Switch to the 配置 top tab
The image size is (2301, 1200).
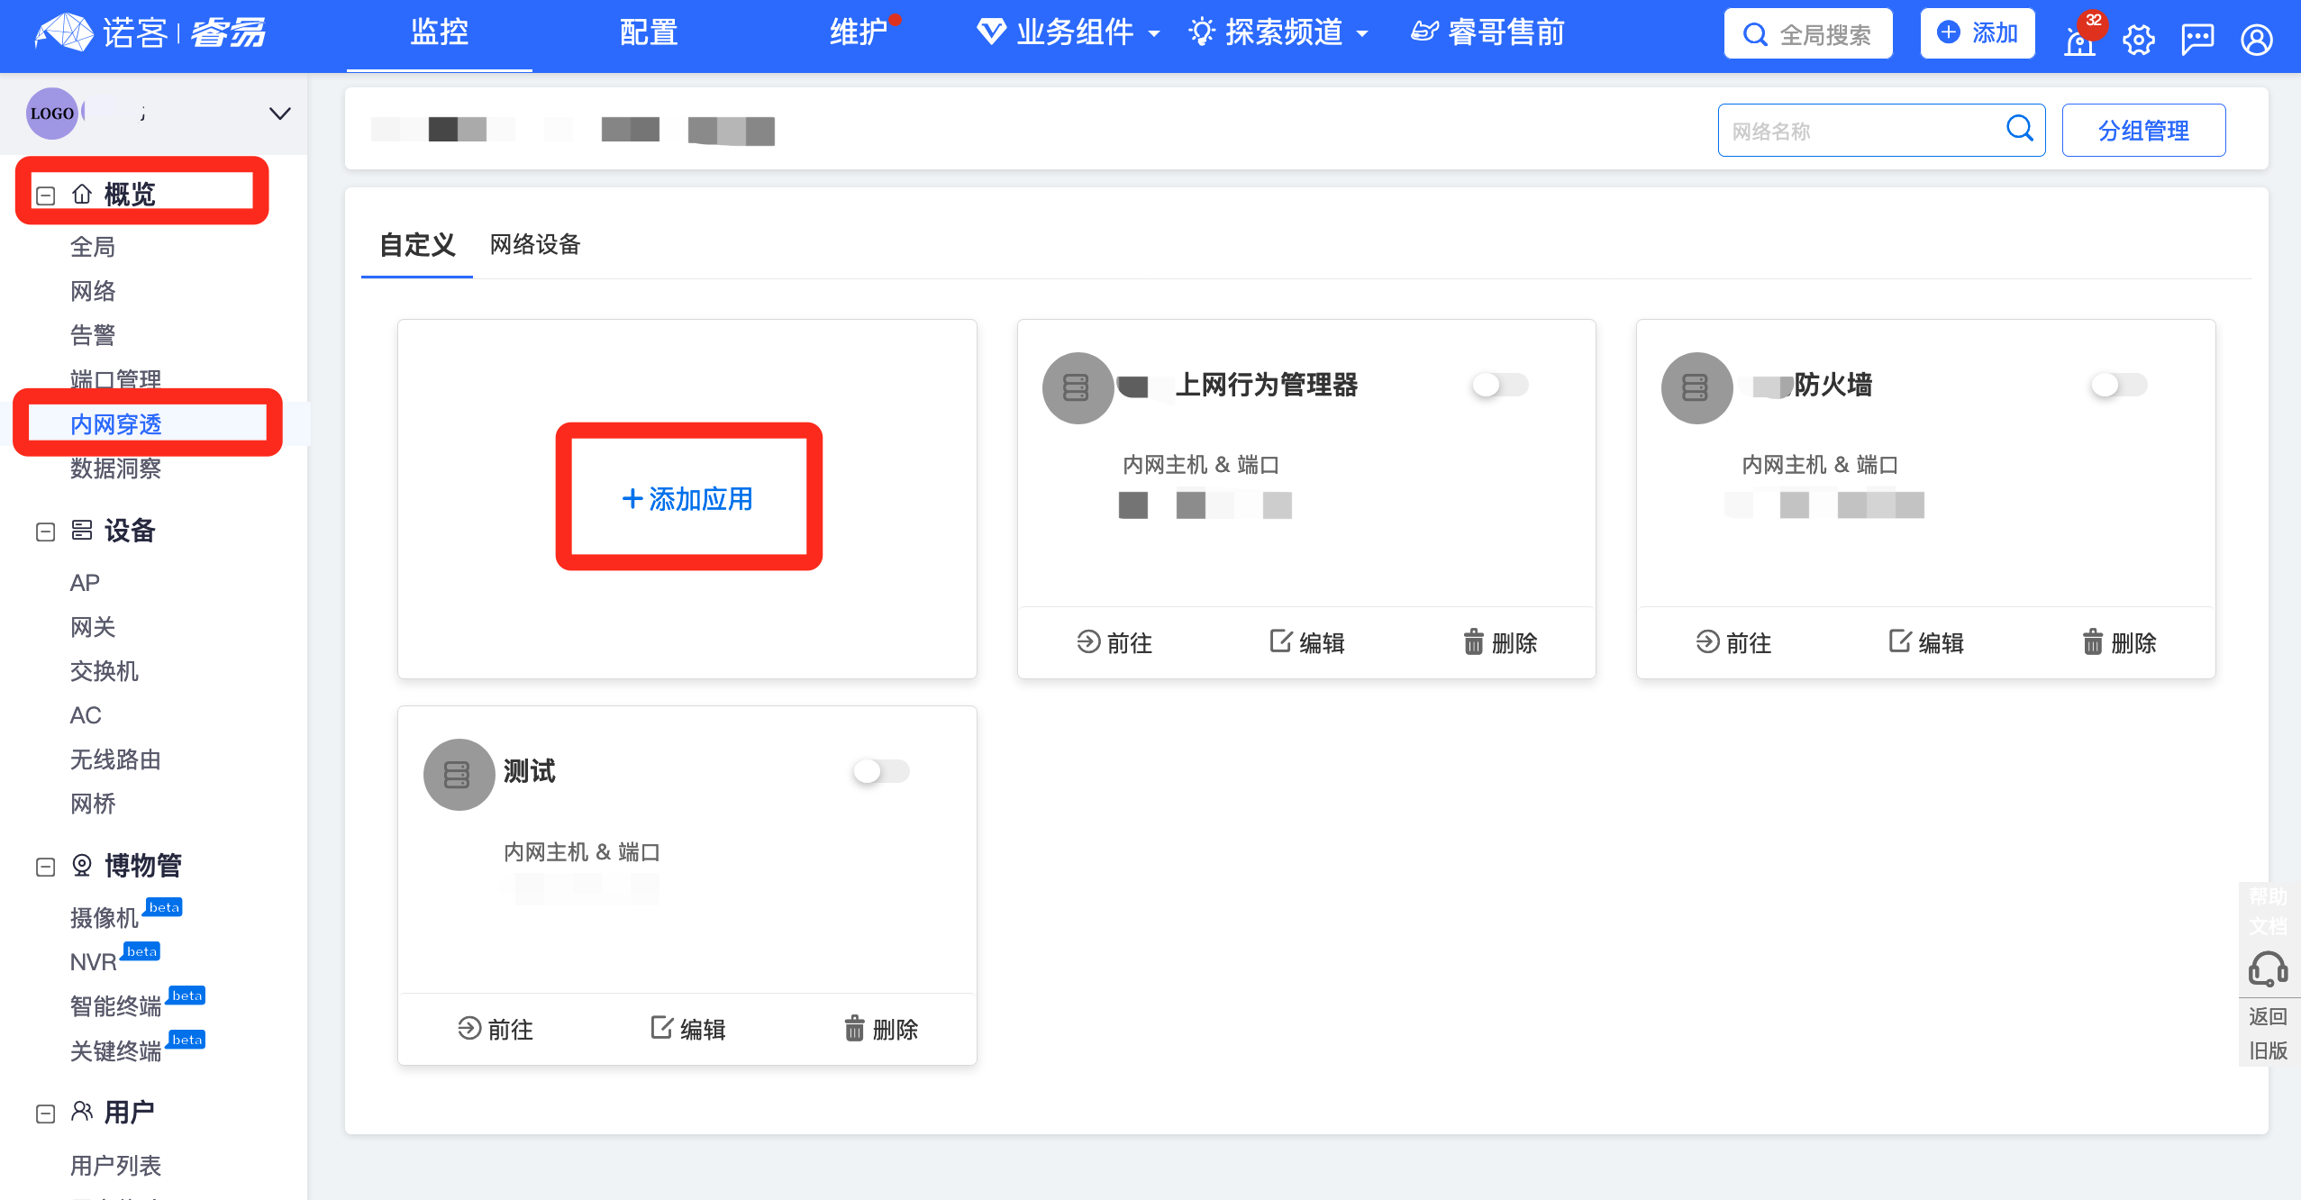(649, 32)
